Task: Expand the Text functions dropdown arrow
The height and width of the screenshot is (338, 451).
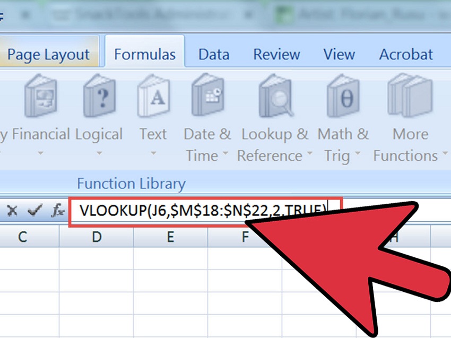Action: tap(153, 153)
